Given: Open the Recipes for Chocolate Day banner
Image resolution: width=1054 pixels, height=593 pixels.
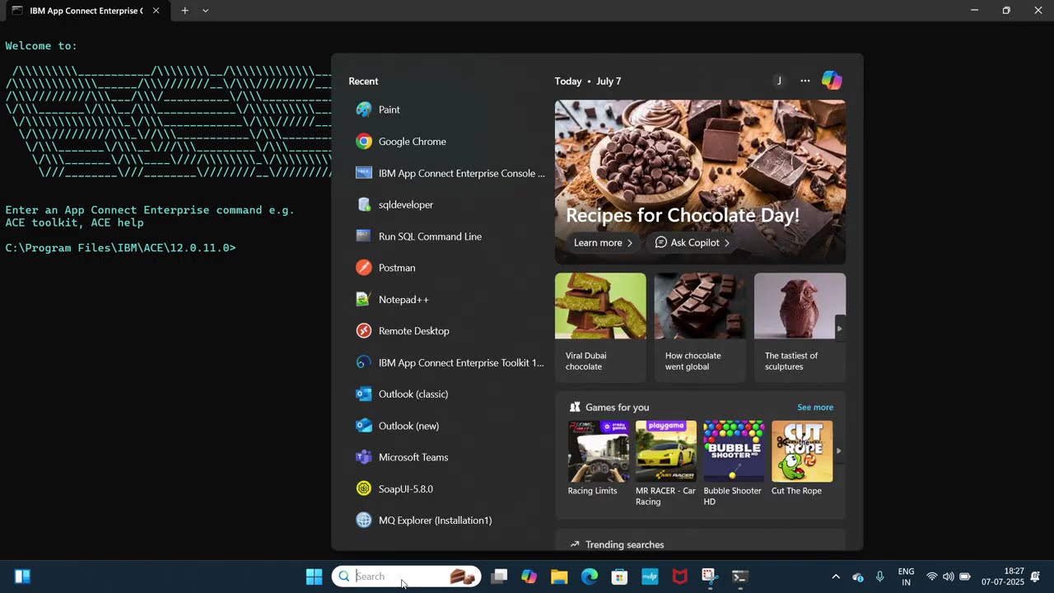Looking at the screenshot, I should [700, 182].
